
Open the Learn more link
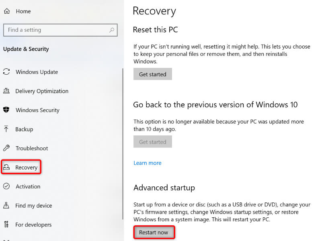(x=148, y=163)
